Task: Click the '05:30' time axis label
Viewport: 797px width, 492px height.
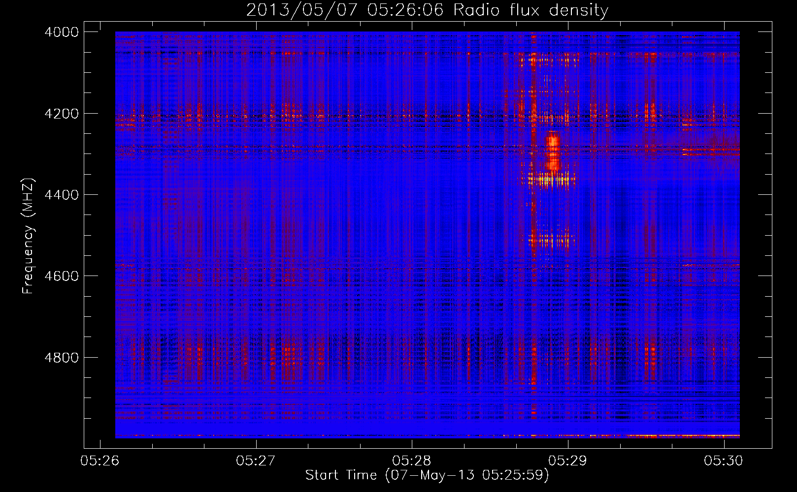Action: (x=724, y=461)
